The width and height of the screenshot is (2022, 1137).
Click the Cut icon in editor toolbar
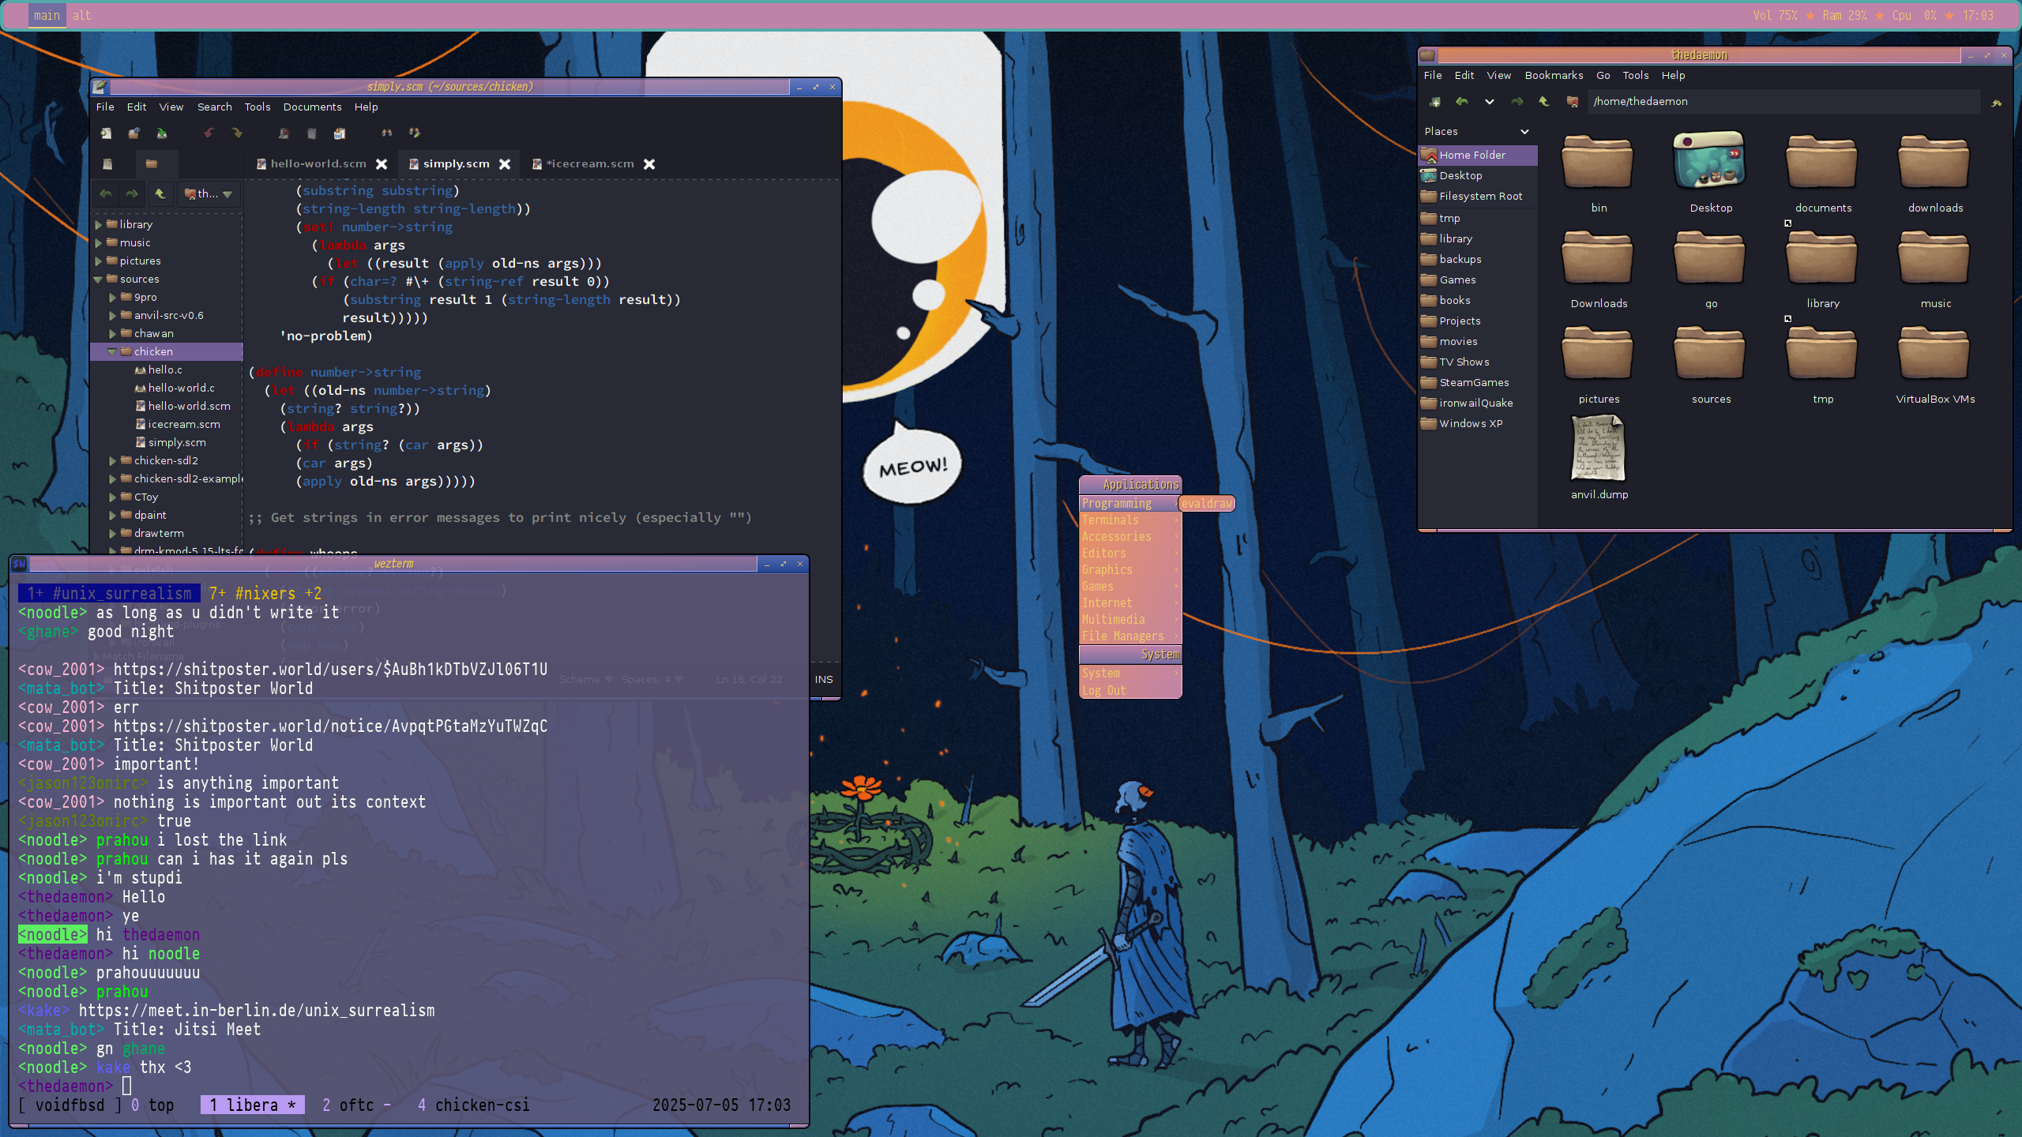[284, 133]
